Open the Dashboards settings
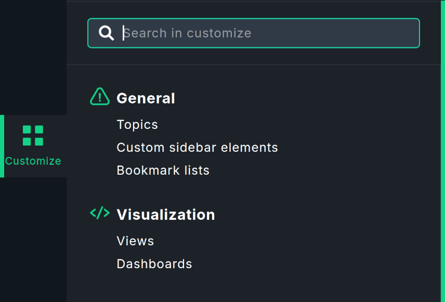This screenshot has height=302, width=445. [x=154, y=264]
